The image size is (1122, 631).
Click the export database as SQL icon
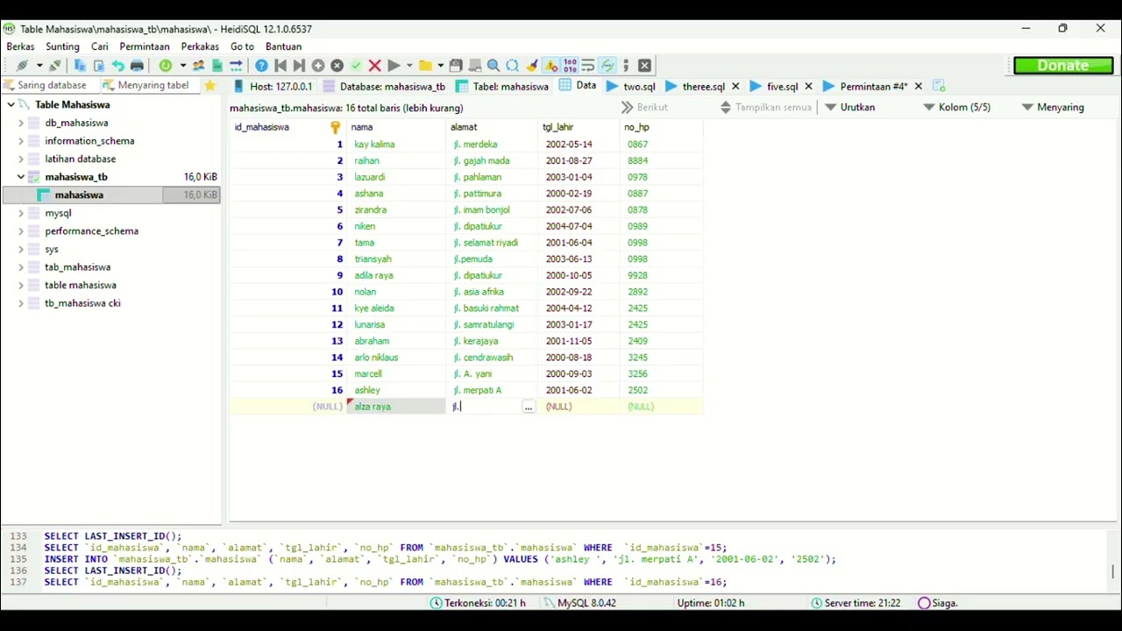pos(217,66)
